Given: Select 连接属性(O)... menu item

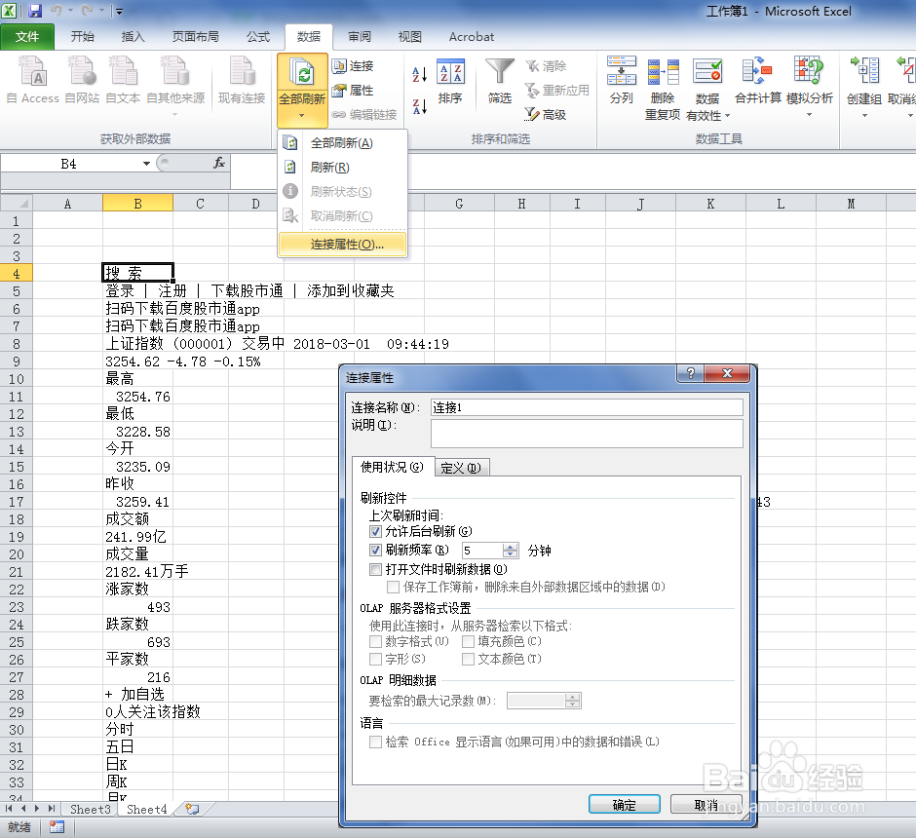Looking at the screenshot, I should [342, 245].
